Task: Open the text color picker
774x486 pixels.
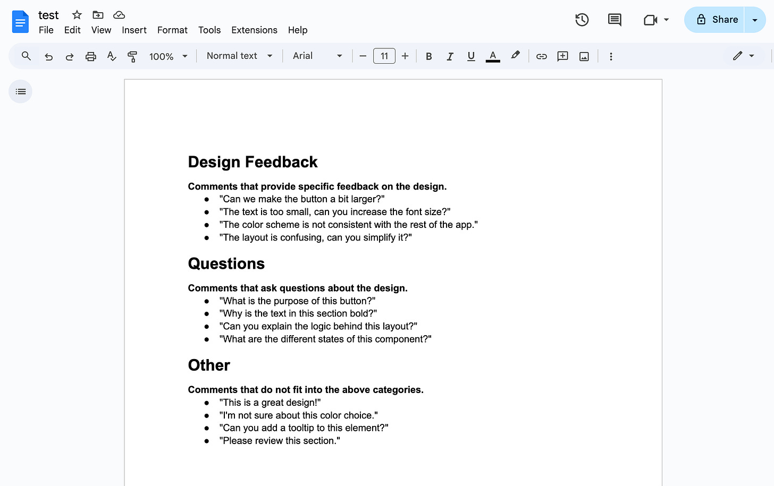Action: (x=493, y=56)
